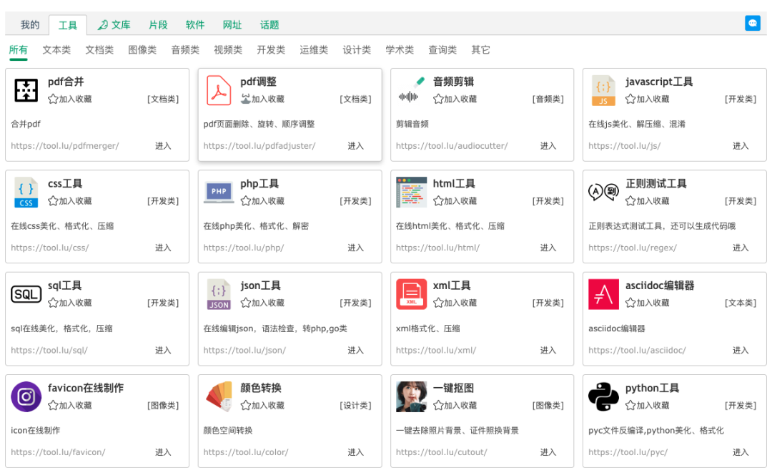Filter by 开发类 category
The height and width of the screenshot is (473, 772).
pos(271,50)
